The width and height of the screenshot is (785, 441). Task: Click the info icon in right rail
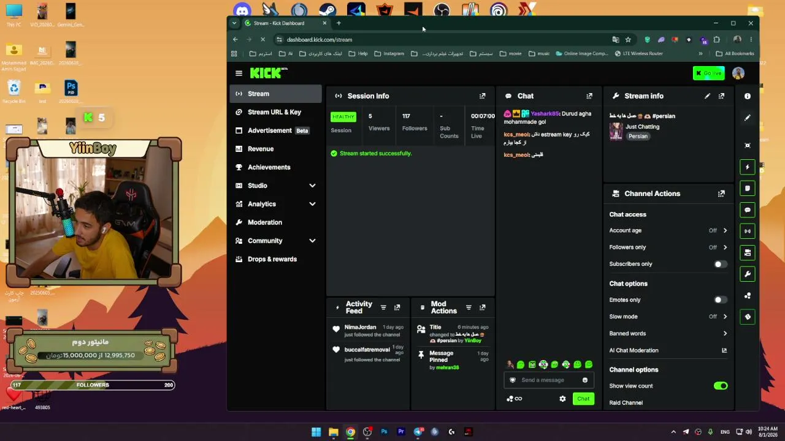(747, 96)
